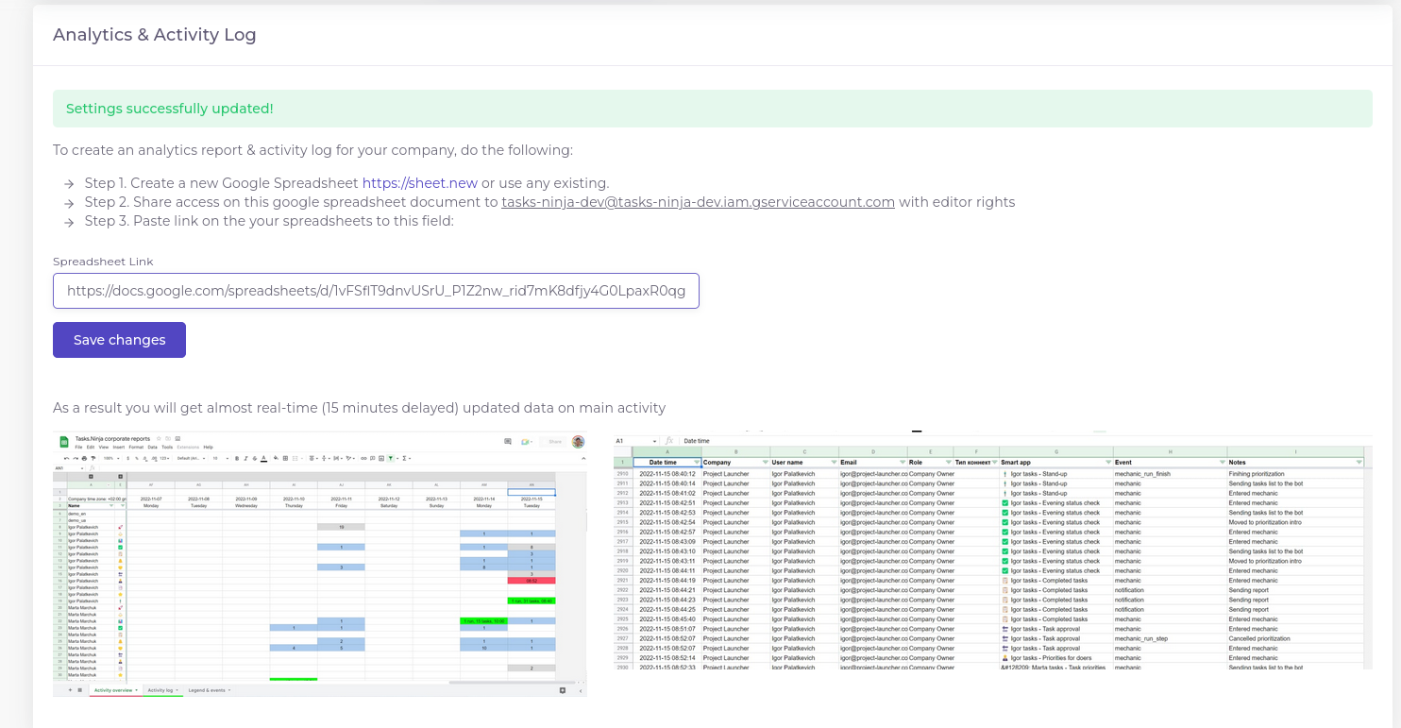This screenshot has height=728, width=1401.
Task: Click the print icon in Sheets toolbar
Action: pyautogui.click(x=85, y=458)
